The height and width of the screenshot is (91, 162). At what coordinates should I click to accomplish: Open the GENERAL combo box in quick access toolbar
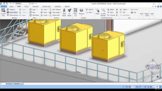23,4
